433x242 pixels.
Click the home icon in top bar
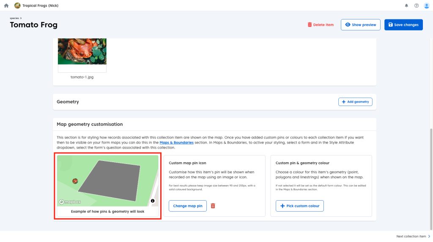(6, 5)
